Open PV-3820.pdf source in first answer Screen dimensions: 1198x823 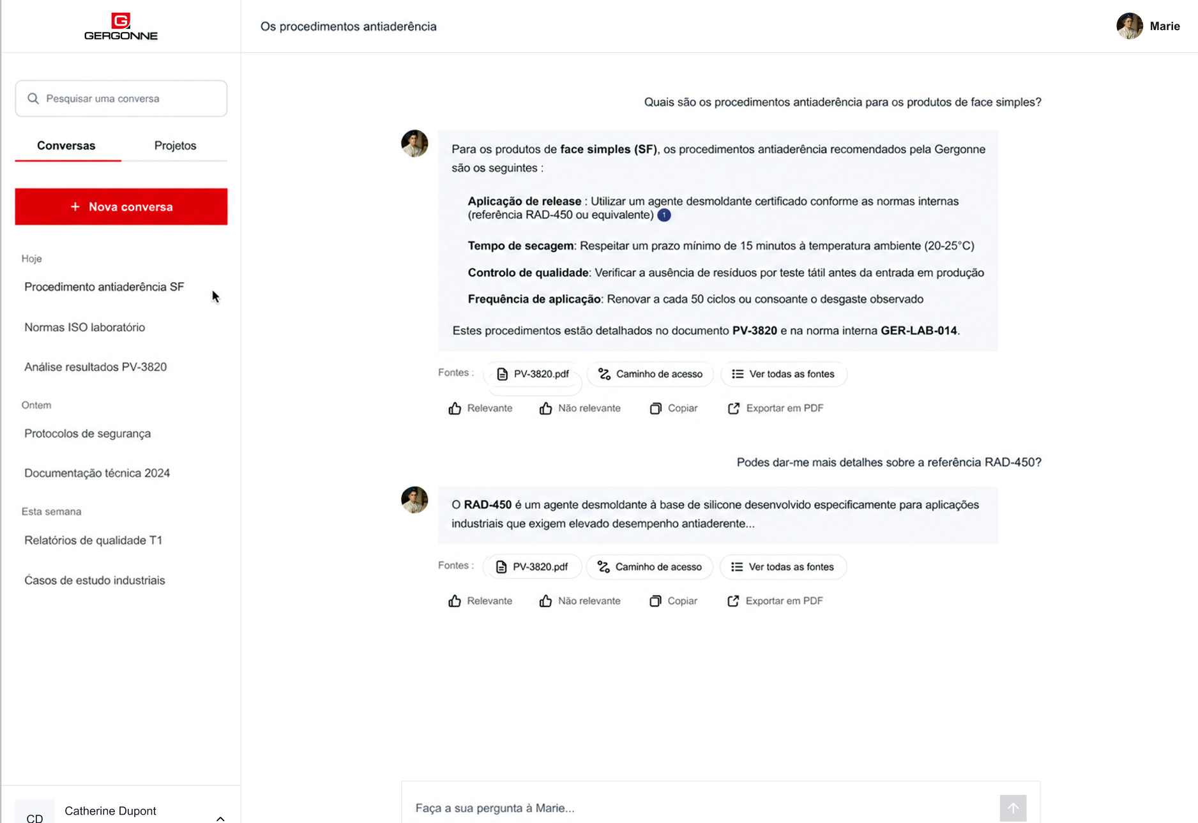click(533, 374)
